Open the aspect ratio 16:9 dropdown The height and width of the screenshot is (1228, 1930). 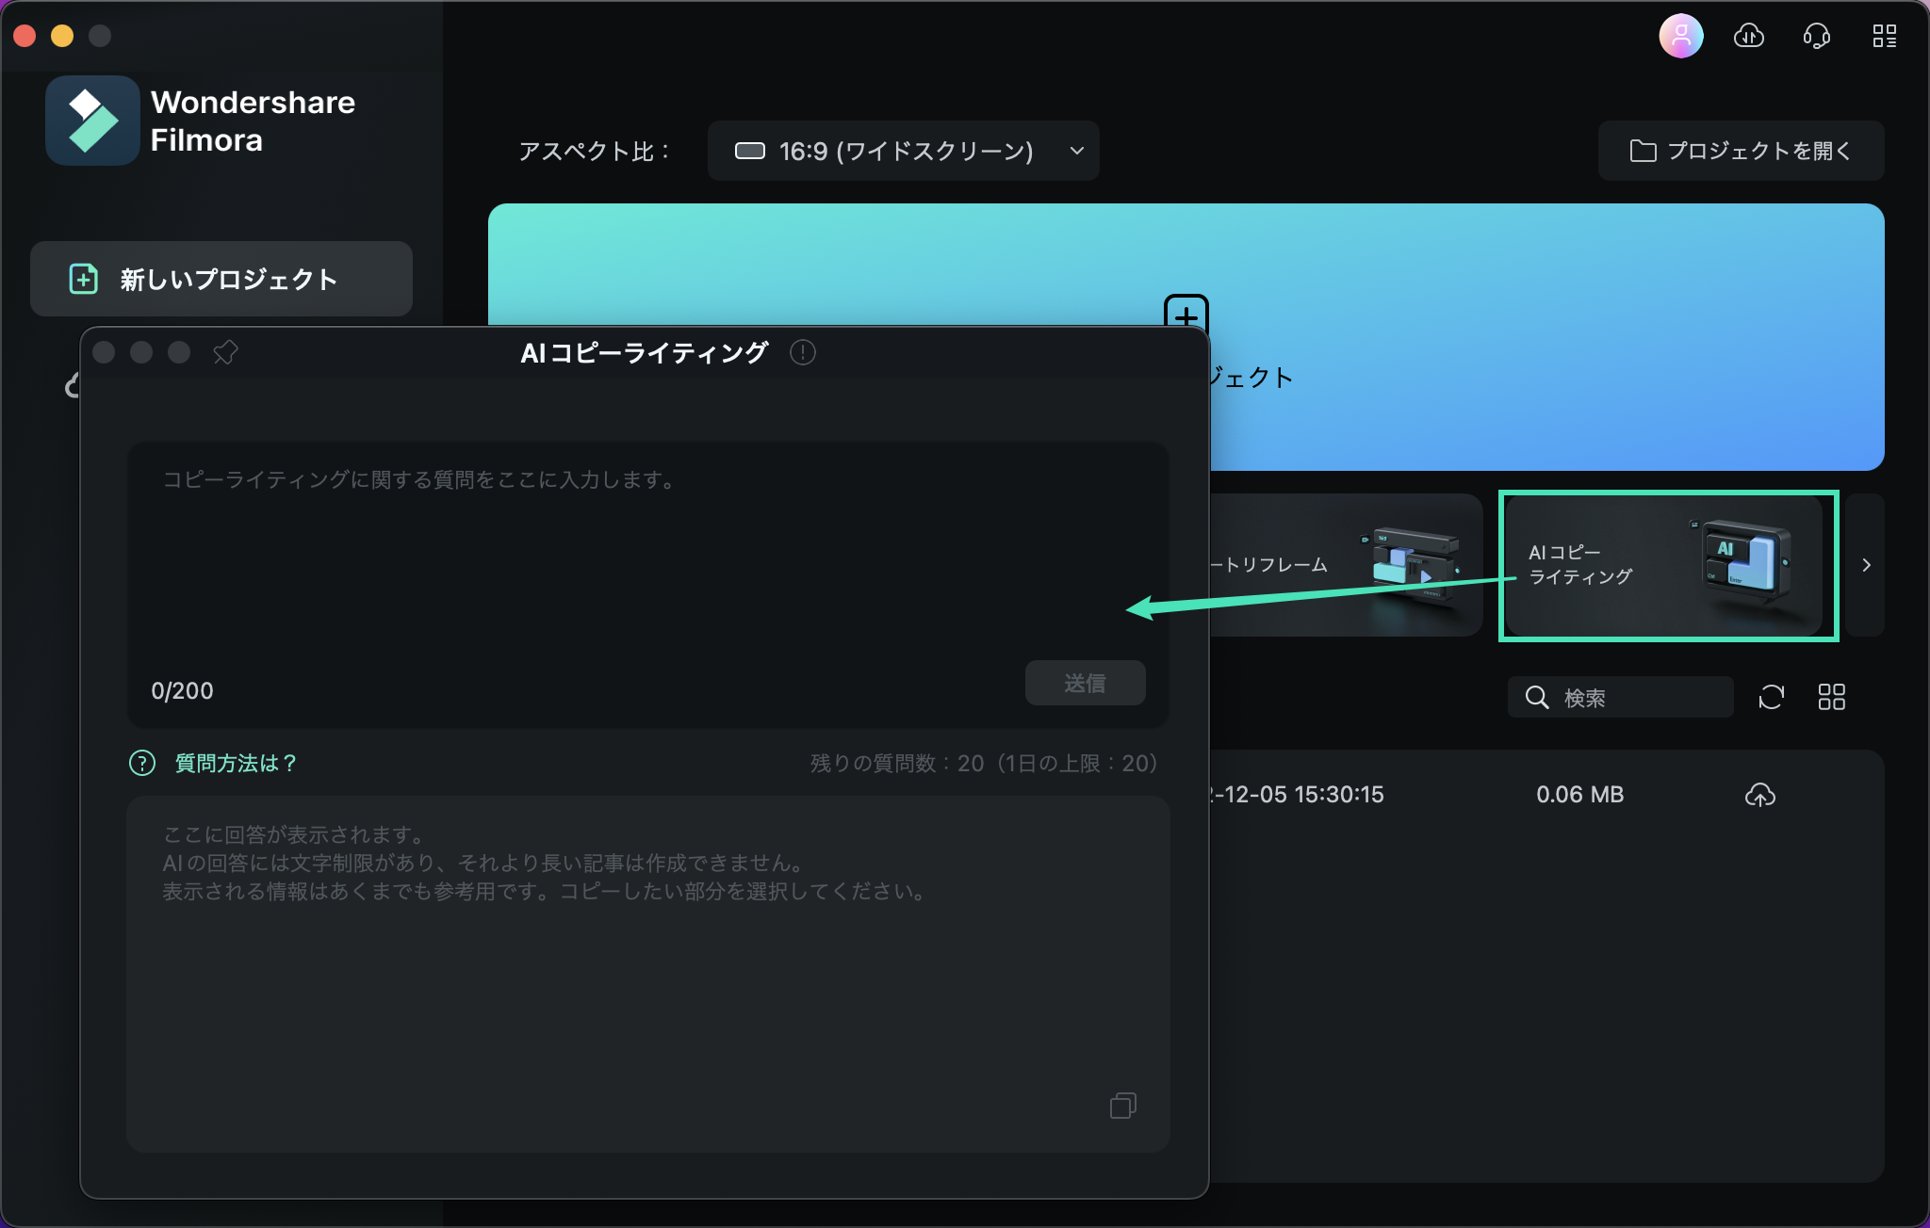[x=903, y=151]
